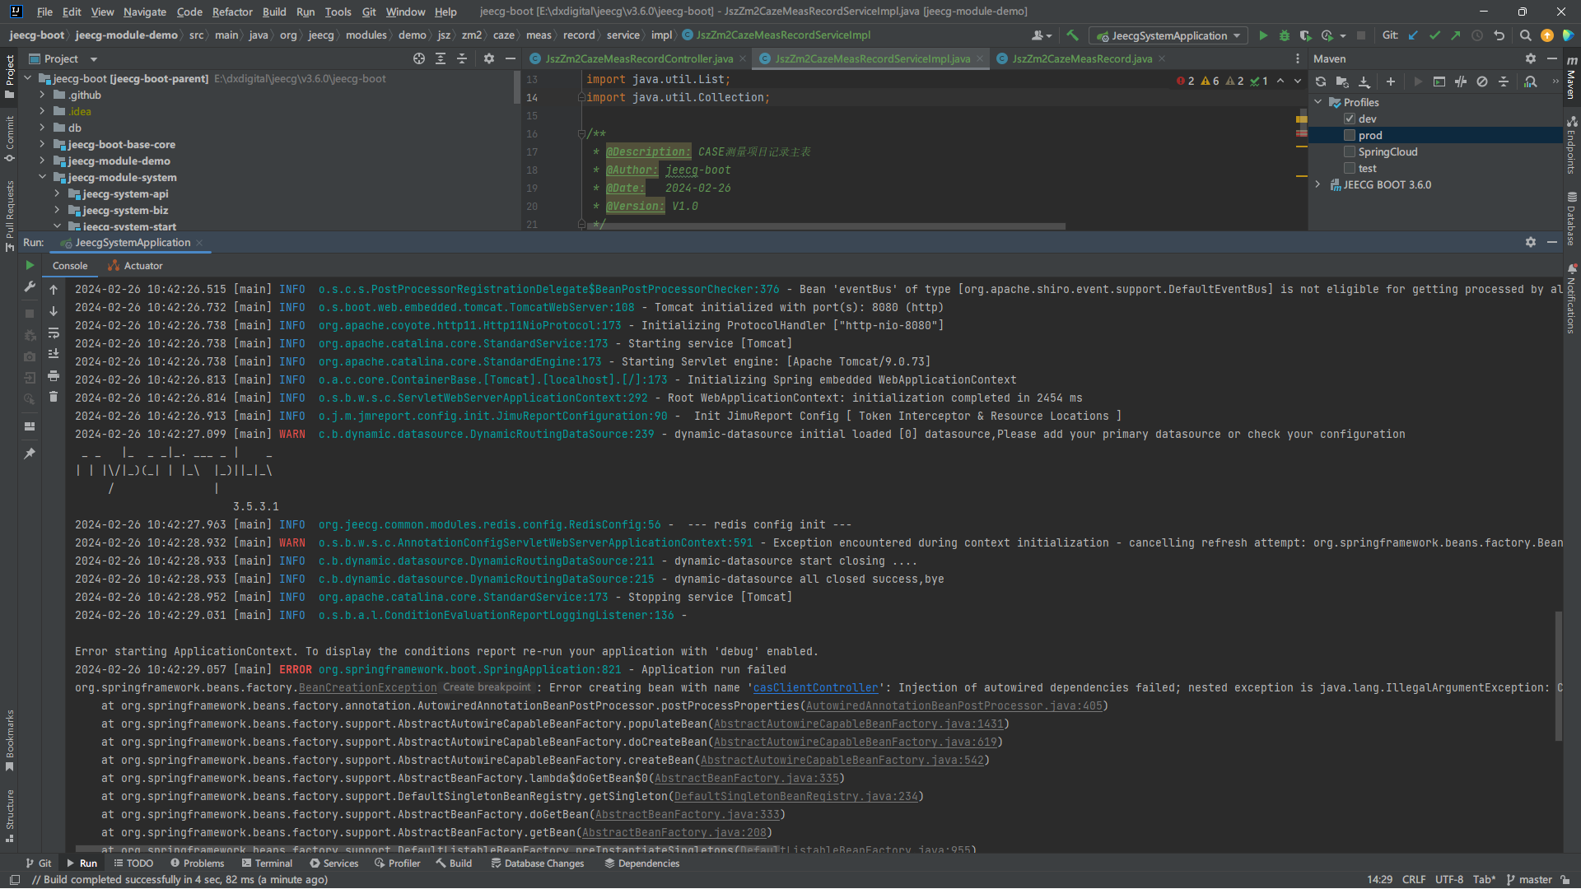Enable the prod Maven profile
This screenshot has width=1581, height=889.
1350,135
